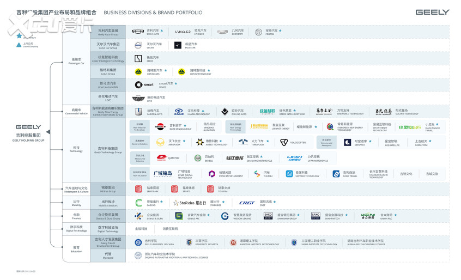Viewport: 461px width, 280px height.
Task: Click the GEELY logo at top right
Action: 432,12
